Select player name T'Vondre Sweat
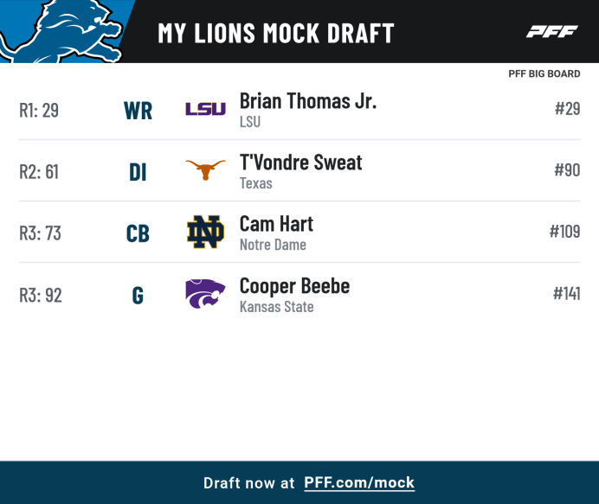 coord(300,163)
